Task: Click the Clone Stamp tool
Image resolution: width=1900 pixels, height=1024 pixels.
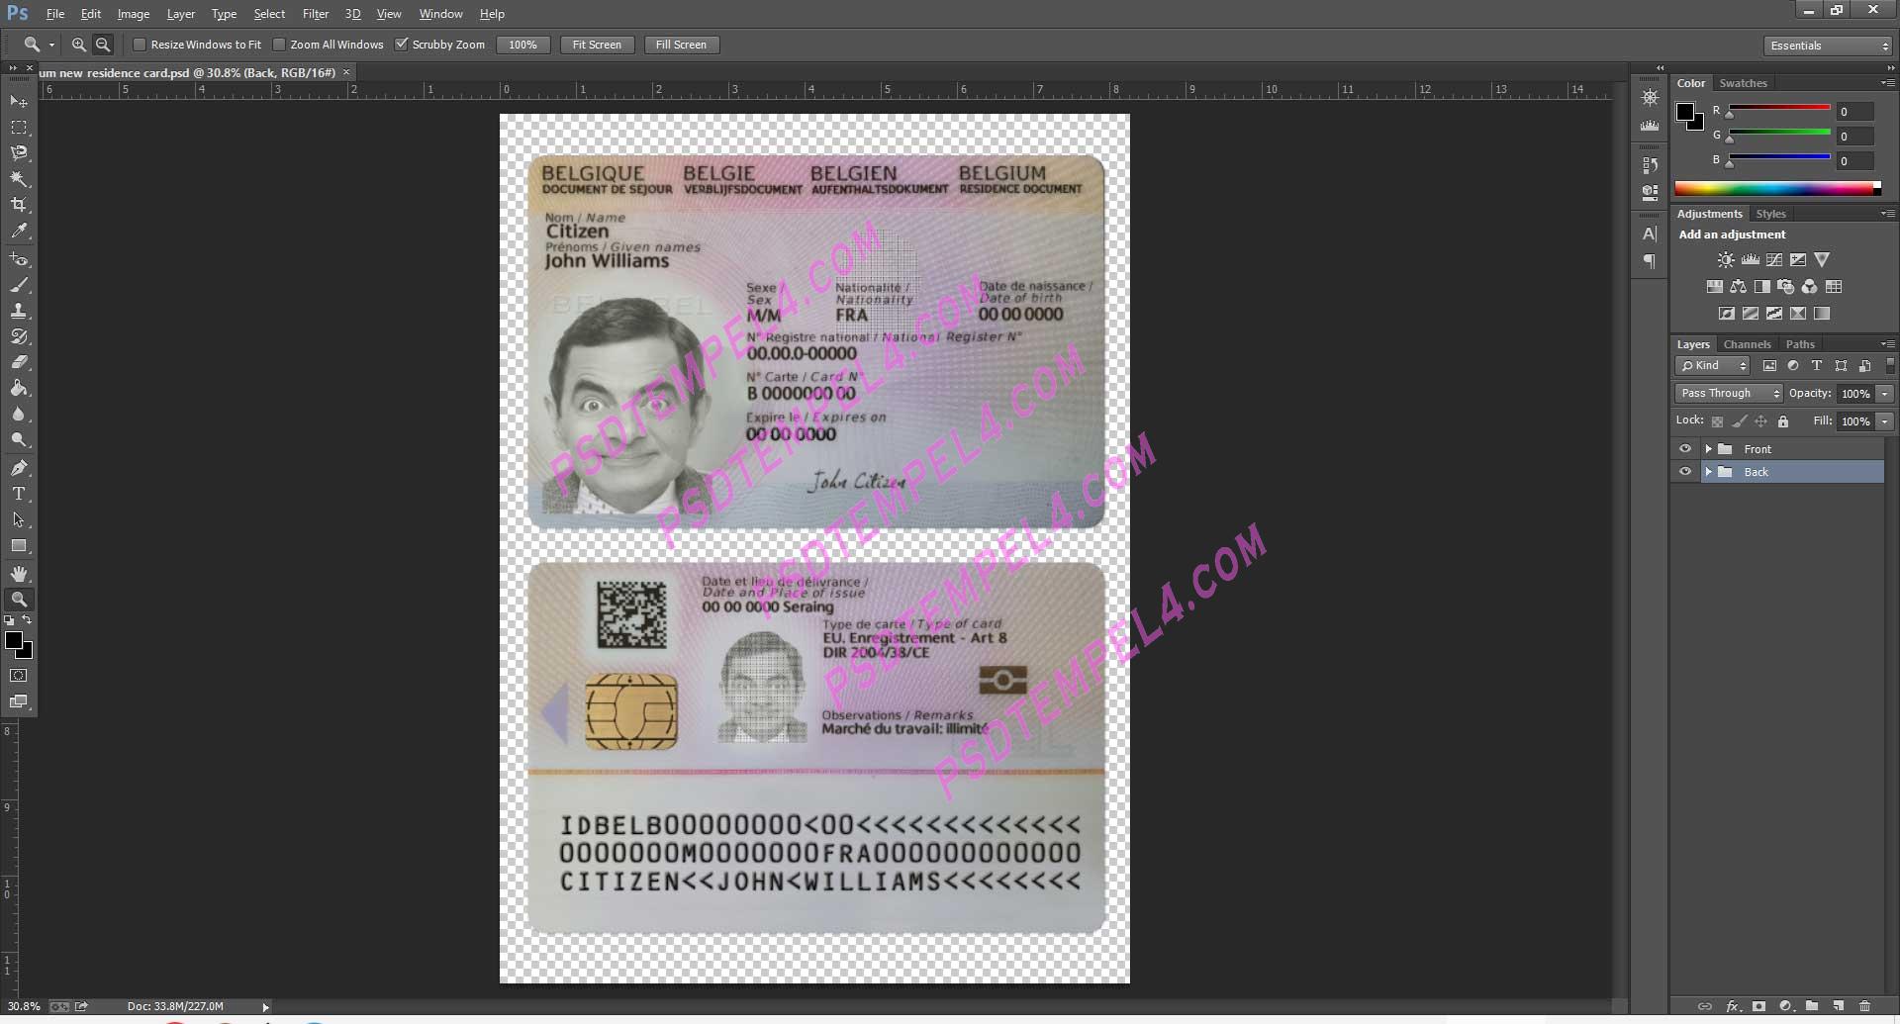Action: 19,311
